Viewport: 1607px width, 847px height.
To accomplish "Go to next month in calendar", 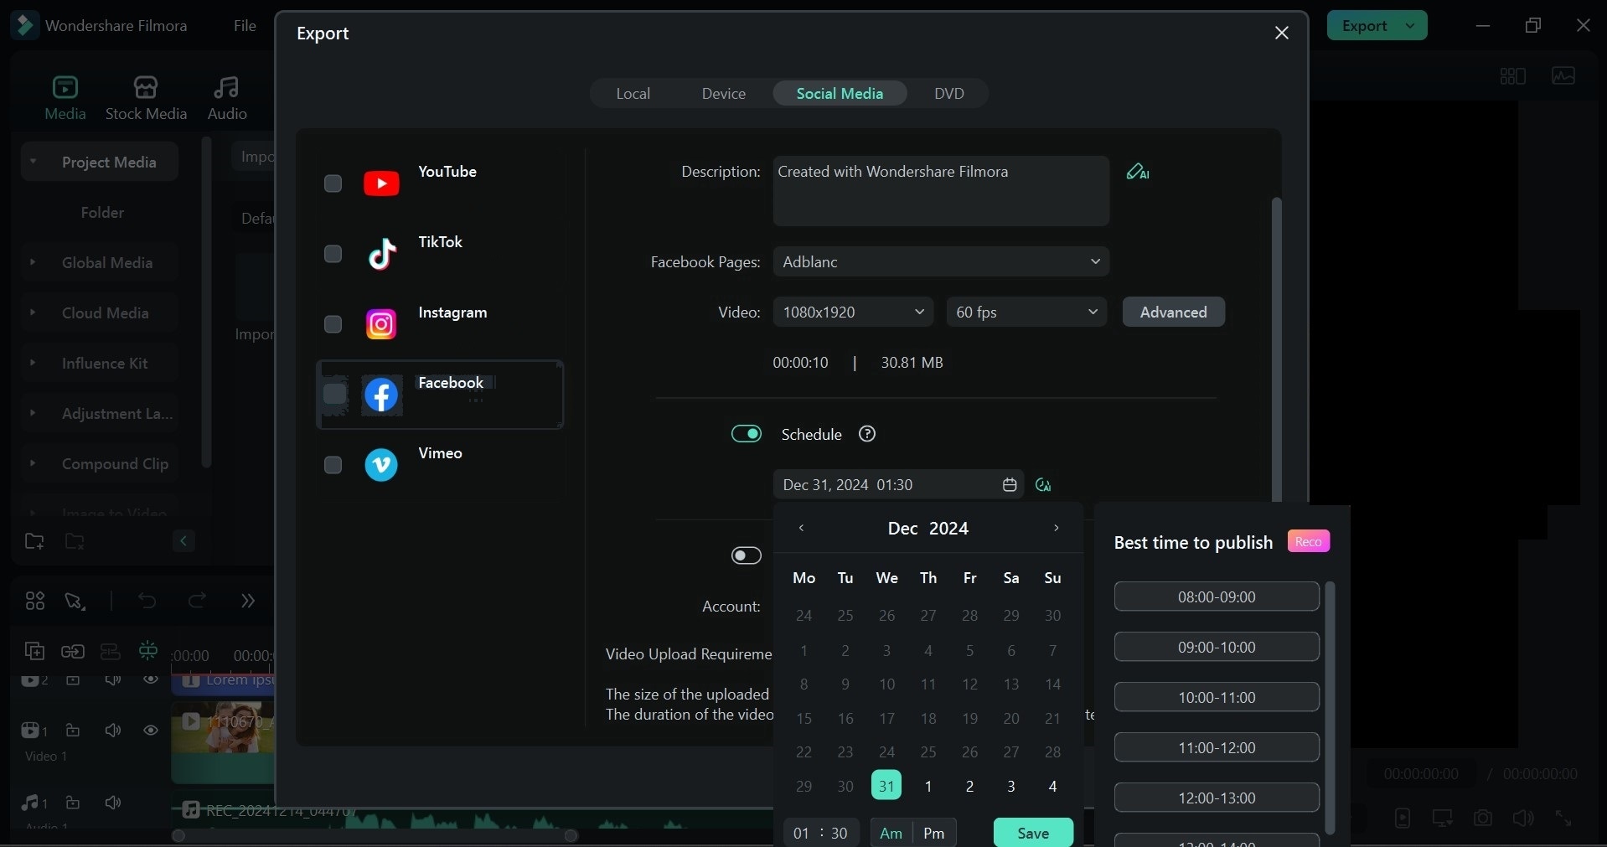I will (x=1056, y=528).
